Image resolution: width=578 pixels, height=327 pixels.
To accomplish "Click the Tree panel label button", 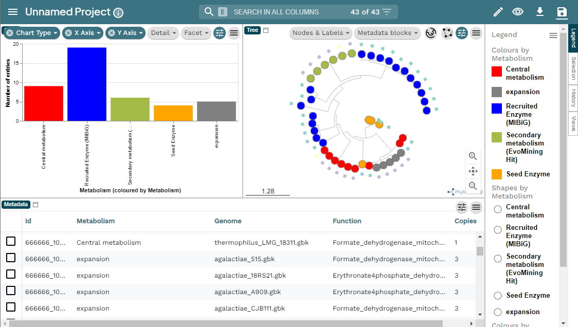I will (252, 30).
